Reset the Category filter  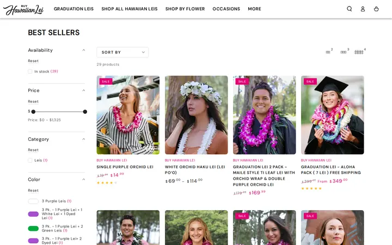[33, 150]
